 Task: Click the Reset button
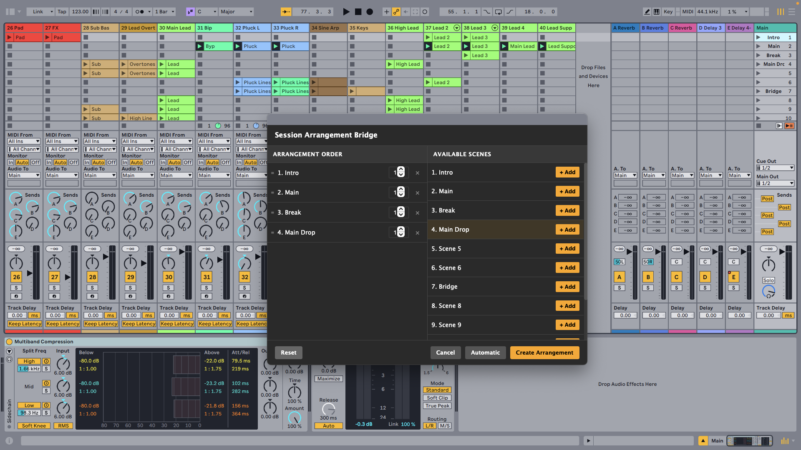[x=289, y=352]
